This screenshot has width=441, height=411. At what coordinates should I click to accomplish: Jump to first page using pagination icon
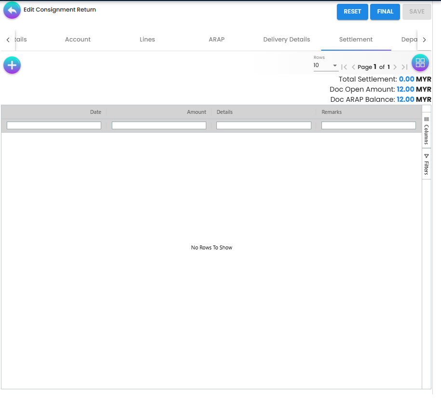coord(344,67)
